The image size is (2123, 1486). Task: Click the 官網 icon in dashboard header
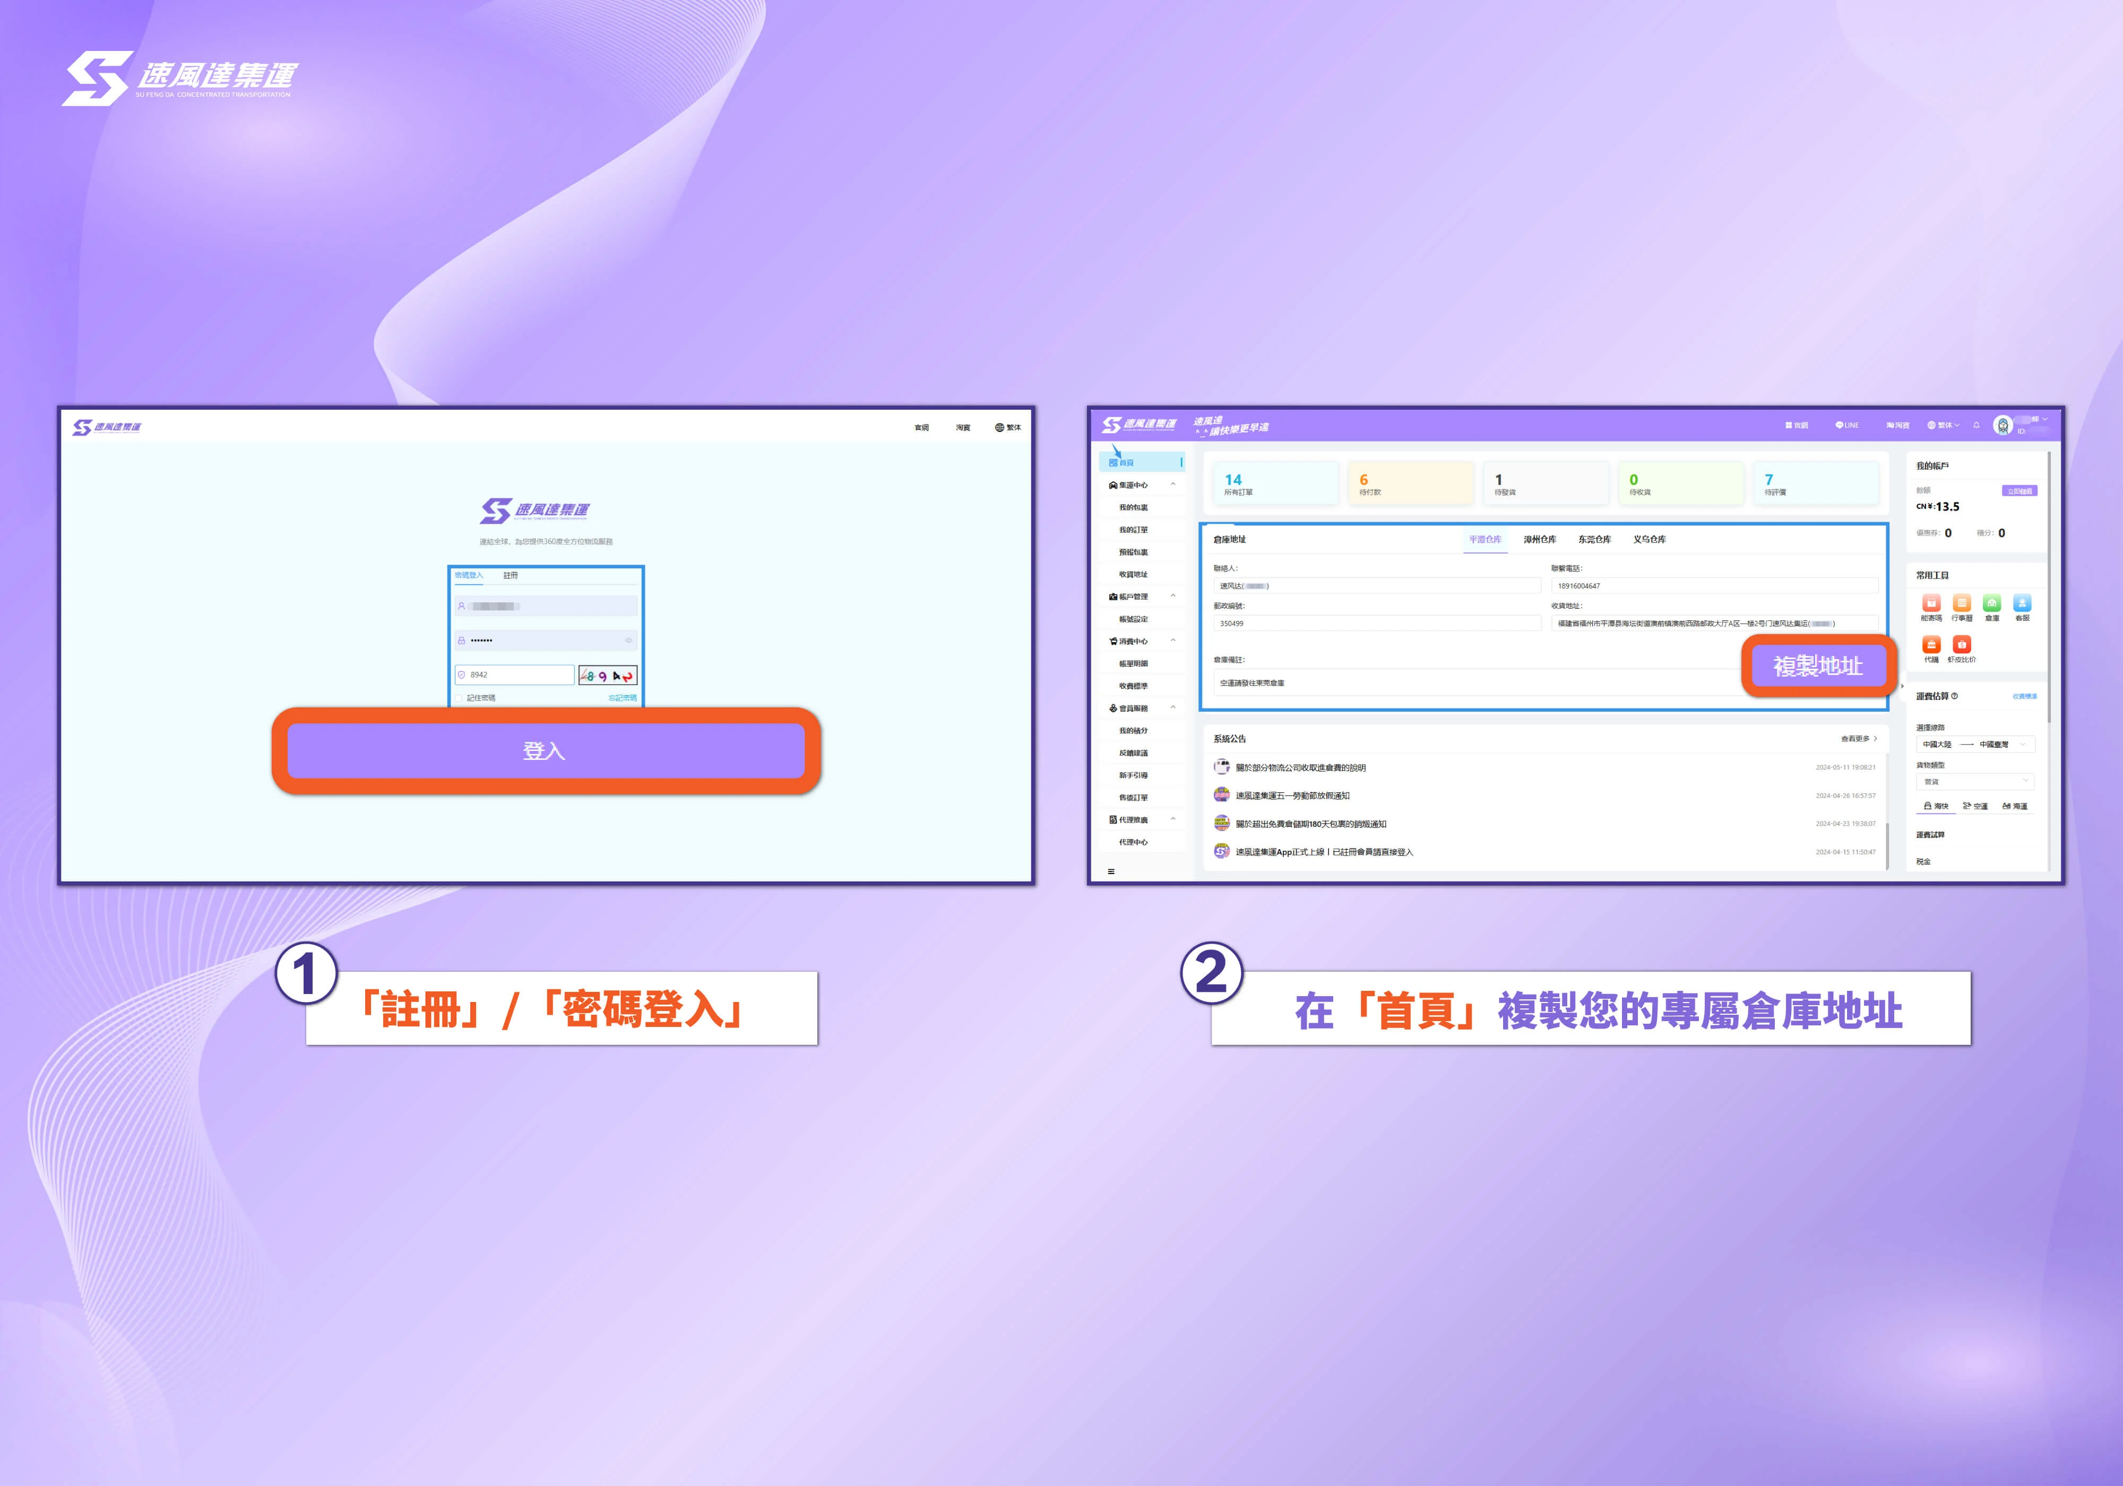(1797, 425)
